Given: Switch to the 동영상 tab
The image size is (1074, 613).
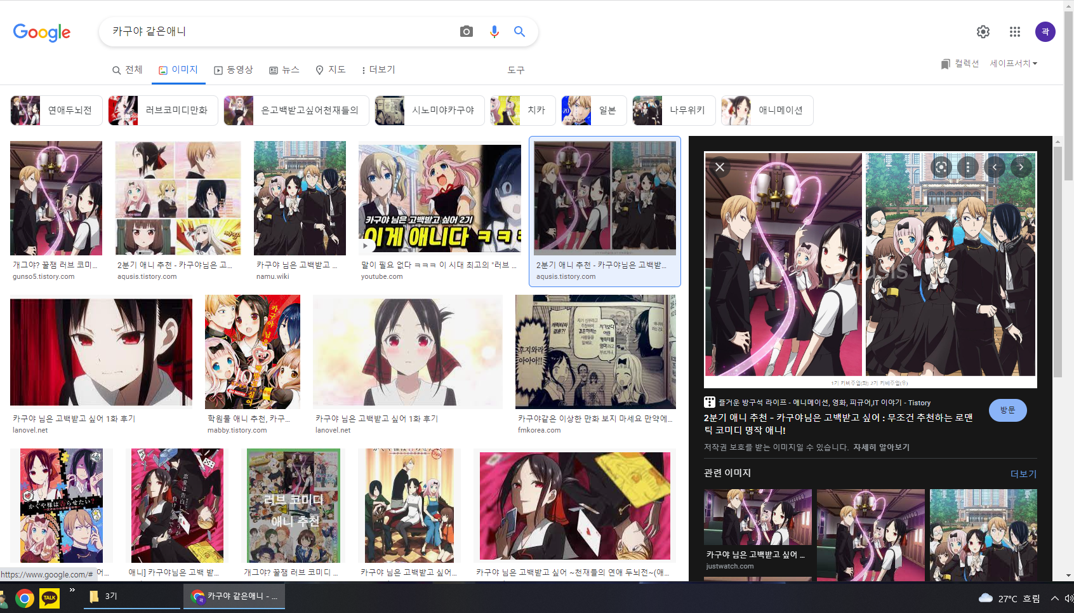Looking at the screenshot, I should (234, 70).
